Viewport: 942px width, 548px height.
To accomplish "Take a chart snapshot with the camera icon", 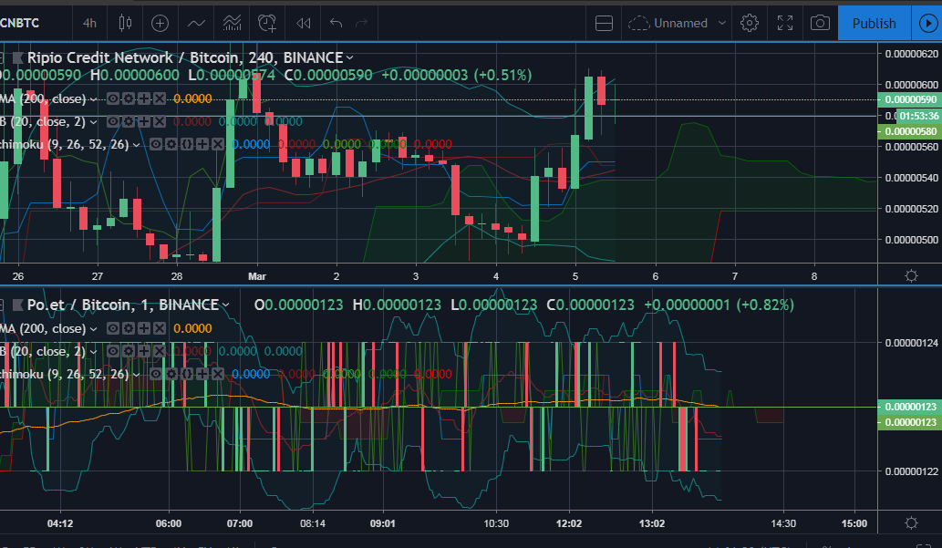I will pyautogui.click(x=820, y=24).
